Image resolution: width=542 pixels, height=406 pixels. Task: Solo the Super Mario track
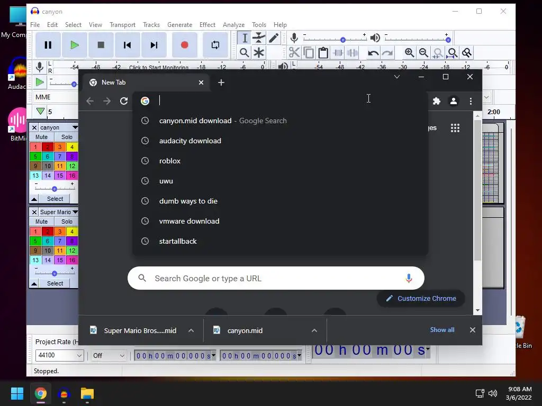click(67, 222)
